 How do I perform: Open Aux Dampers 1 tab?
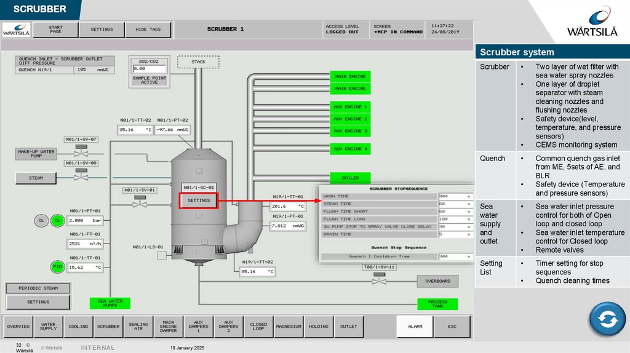pyautogui.click(x=199, y=327)
